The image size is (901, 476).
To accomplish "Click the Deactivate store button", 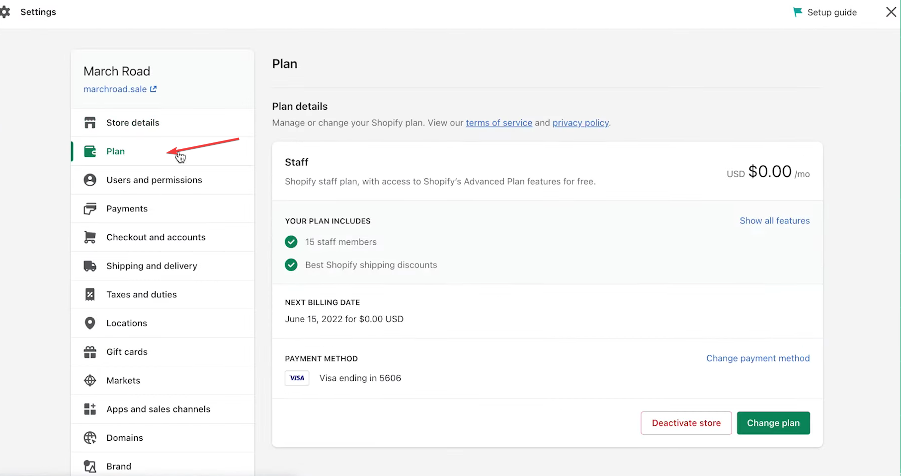I will (x=686, y=423).
